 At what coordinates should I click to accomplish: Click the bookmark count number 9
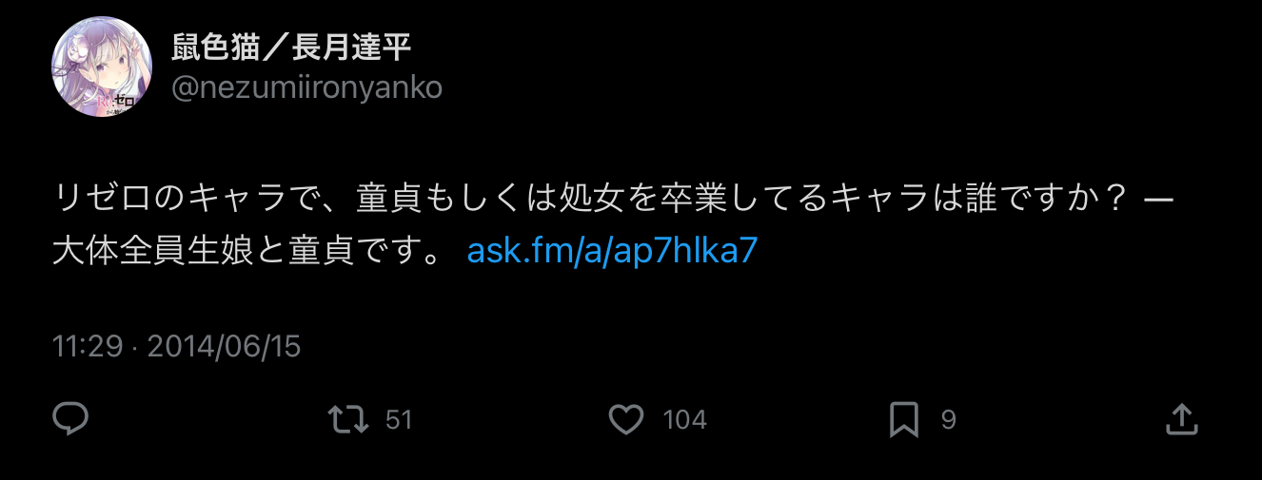pos(948,420)
